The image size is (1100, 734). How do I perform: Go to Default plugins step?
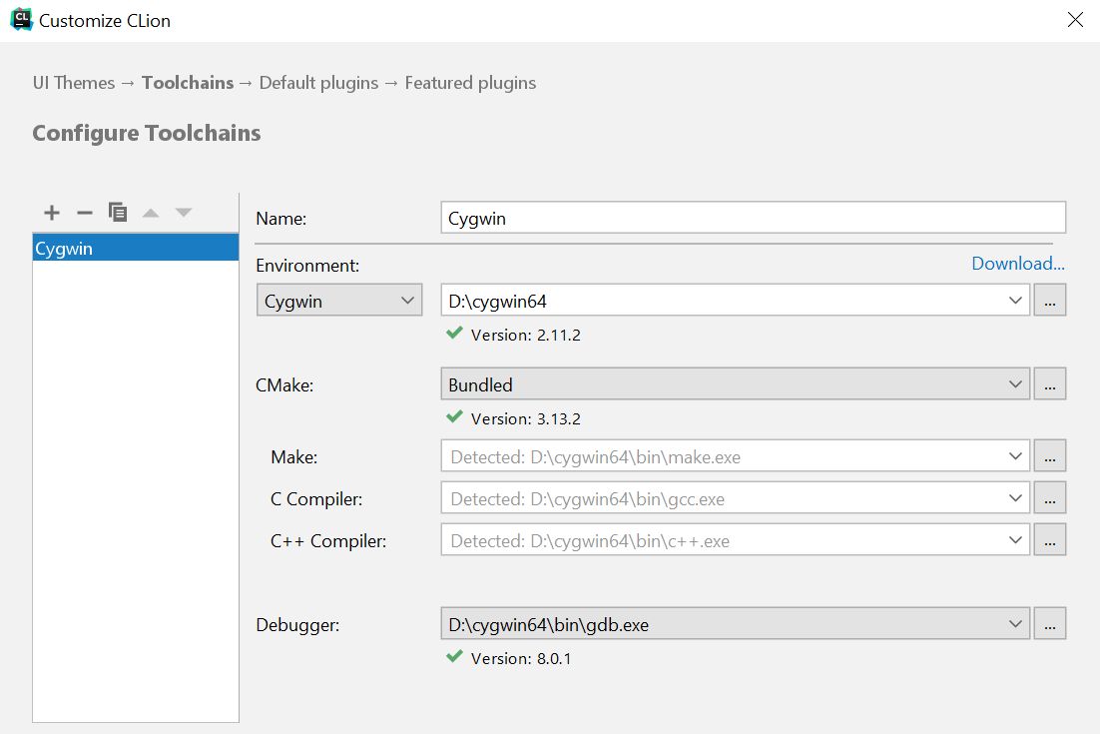pyautogui.click(x=318, y=83)
